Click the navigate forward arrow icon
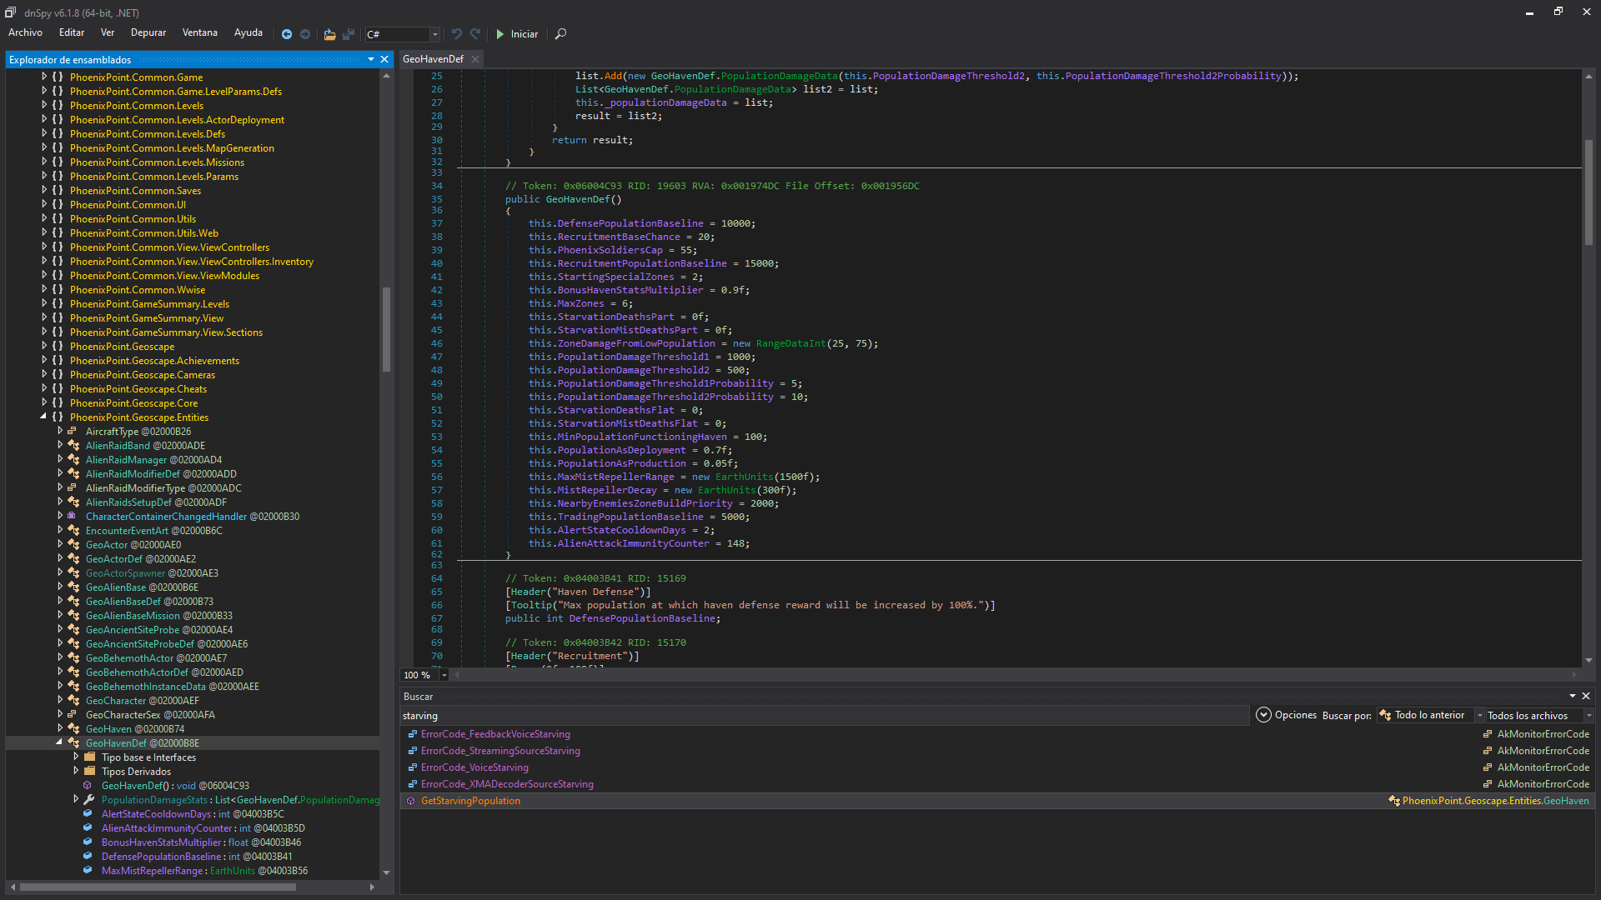The image size is (1601, 900). [x=305, y=34]
